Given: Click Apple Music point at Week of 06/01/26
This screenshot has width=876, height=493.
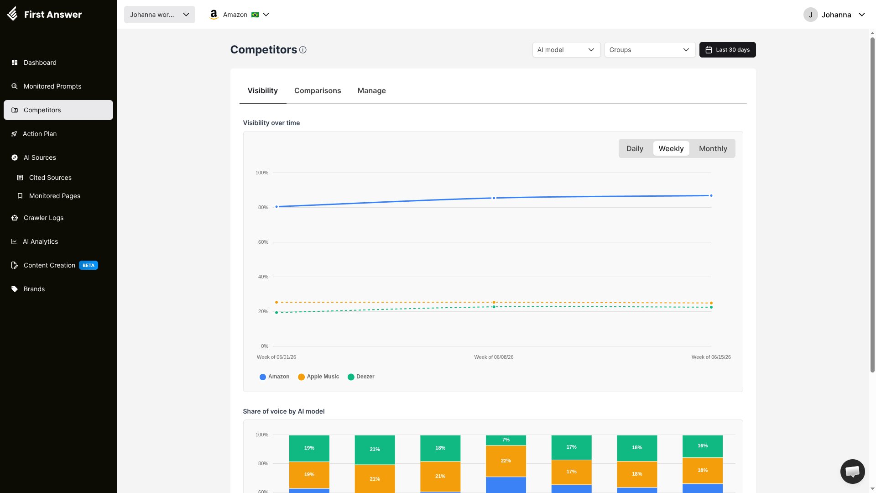Looking at the screenshot, I should [x=276, y=302].
